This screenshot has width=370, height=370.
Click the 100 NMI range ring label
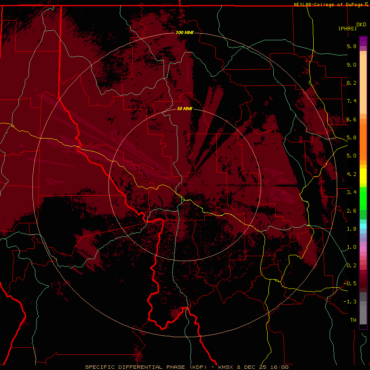click(185, 32)
